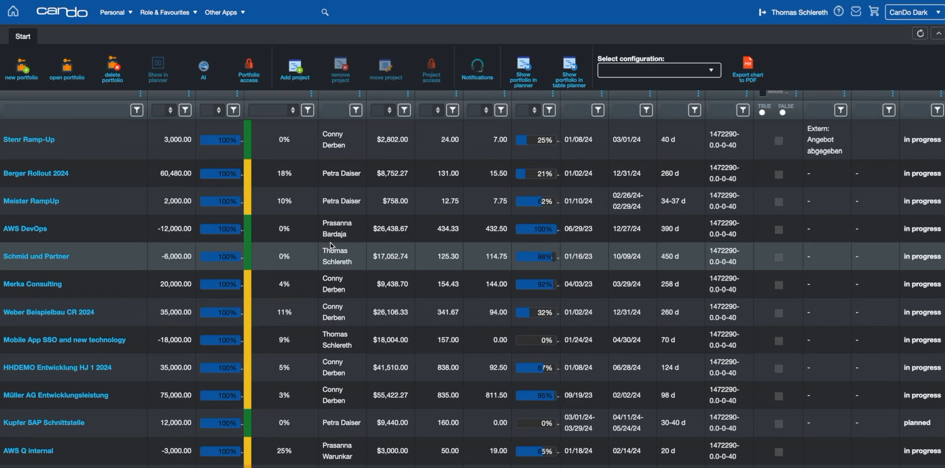
Task: Open the project manager column options menu
Action: [x=359, y=94]
